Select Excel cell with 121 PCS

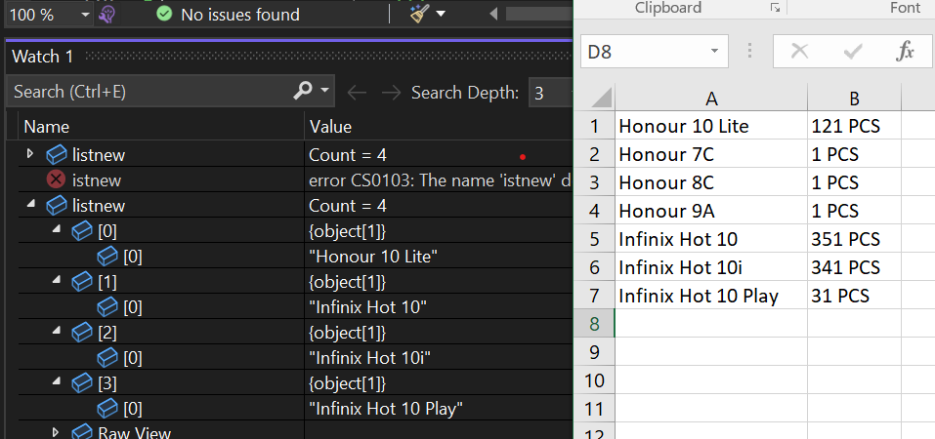[x=855, y=126]
